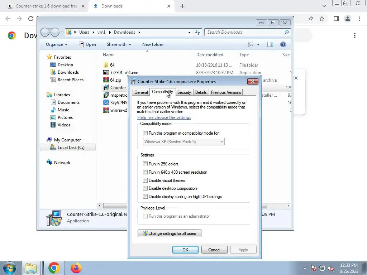Expand the view options dropdown arrow
The width and height of the screenshot is (367, 275).
click(258, 44)
